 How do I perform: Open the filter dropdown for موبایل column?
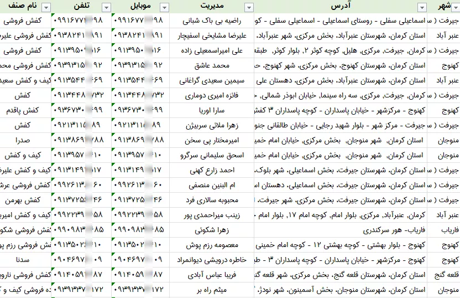(x=165, y=7)
